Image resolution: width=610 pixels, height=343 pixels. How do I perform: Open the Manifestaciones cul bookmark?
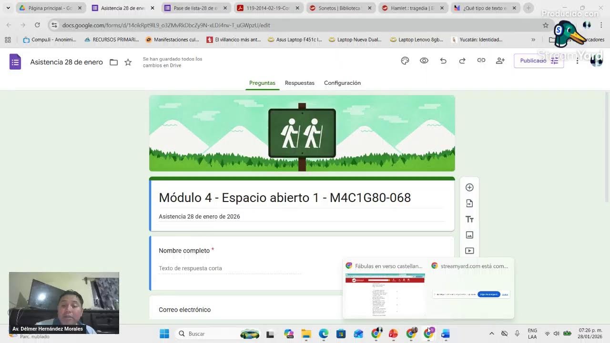173,40
